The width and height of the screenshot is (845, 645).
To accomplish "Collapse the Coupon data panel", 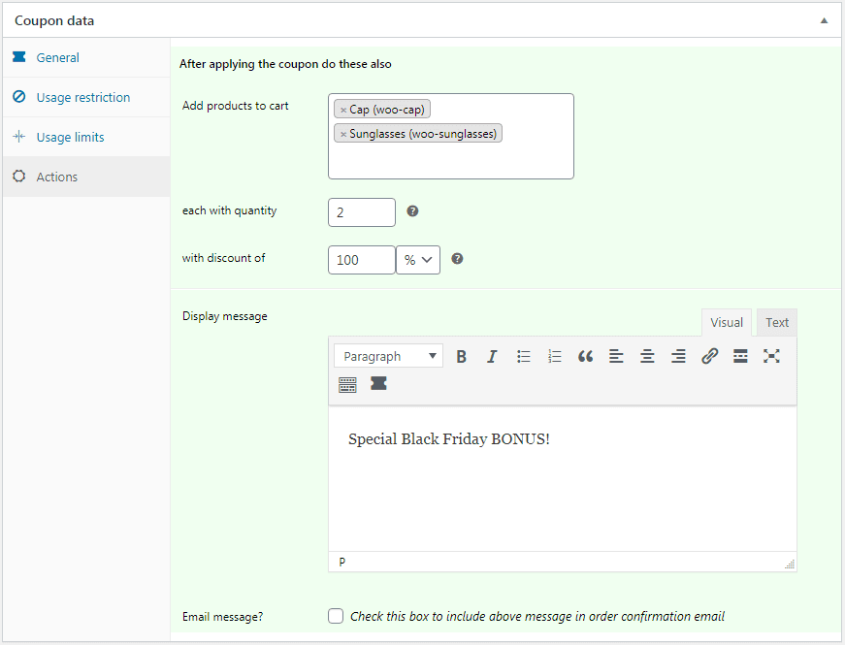I will (x=824, y=20).
